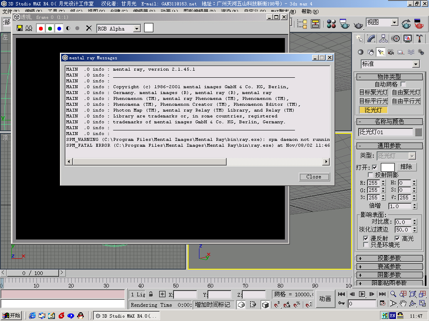Jump to animation start frame
This screenshot has width=429, height=321.
click(341, 294)
